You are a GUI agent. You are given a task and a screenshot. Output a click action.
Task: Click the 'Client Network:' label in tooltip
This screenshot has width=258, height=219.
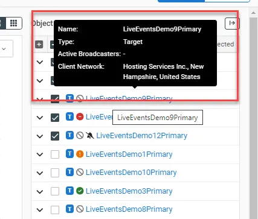coord(81,66)
